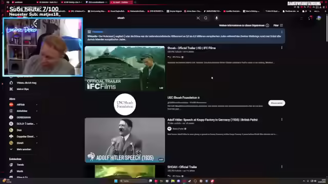Image resolution: width=328 pixels, height=184 pixels.
Task: Click the British Pathé channel avatar
Action: [170, 129]
